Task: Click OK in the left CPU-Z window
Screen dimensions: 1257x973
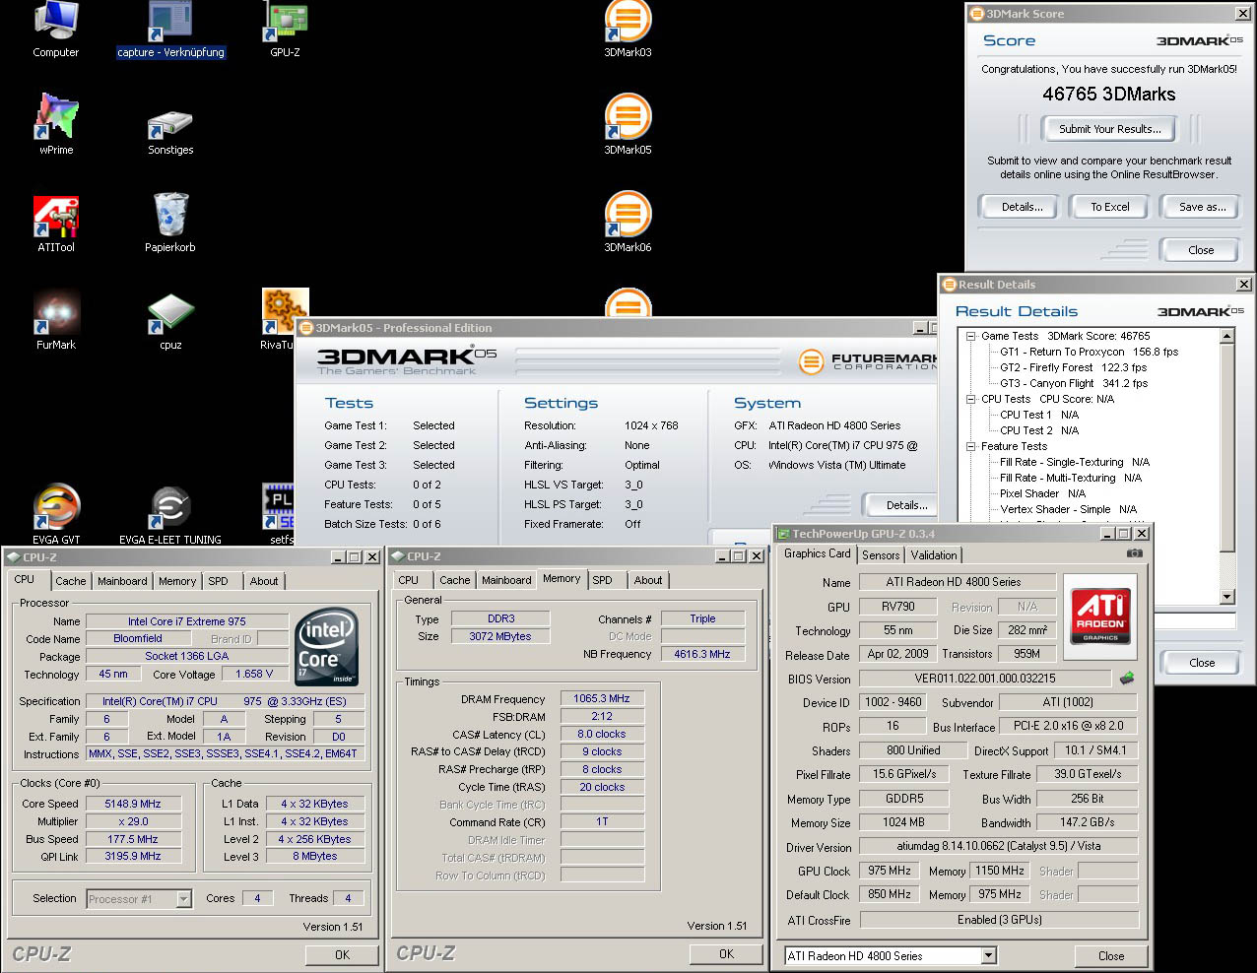Action: click(x=342, y=954)
